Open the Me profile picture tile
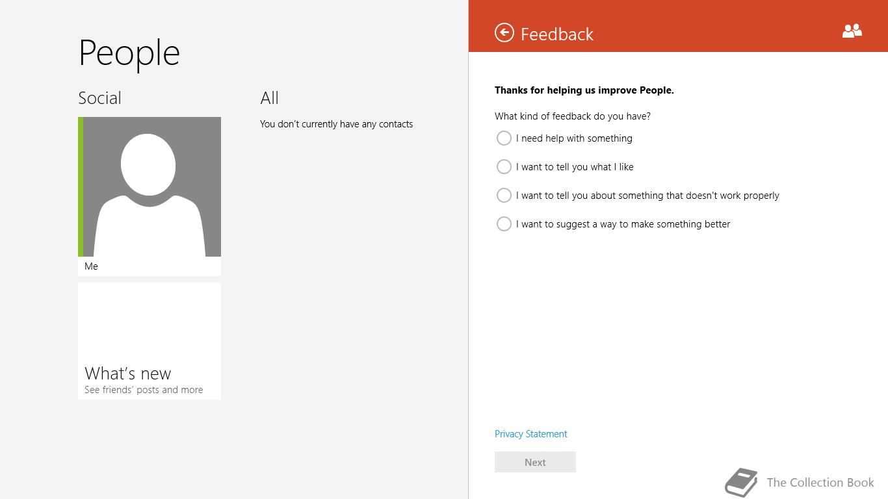Viewport: 888px width, 499px height. pyautogui.click(x=150, y=187)
